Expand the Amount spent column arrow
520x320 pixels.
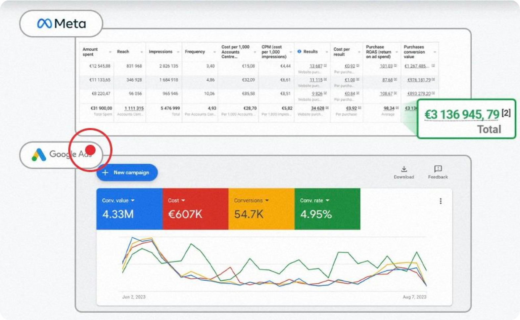[x=110, y=52]
